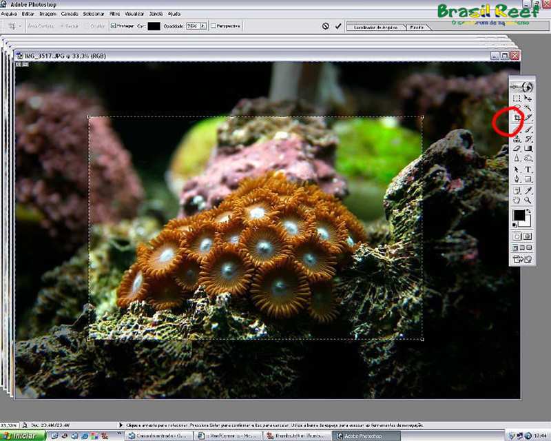Screen dimensions: 551x441
Task: Enable the Perspectiva checkbox
Action: [x=214, y=26]
